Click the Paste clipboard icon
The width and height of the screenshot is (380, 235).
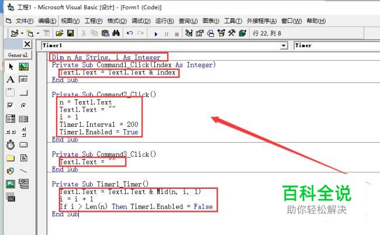tap(105, 33)
